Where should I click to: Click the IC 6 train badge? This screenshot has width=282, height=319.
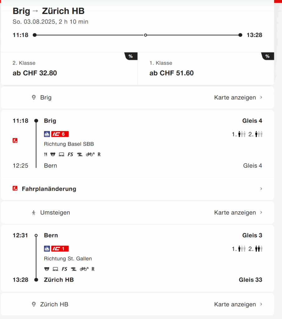tap(60, 134)
